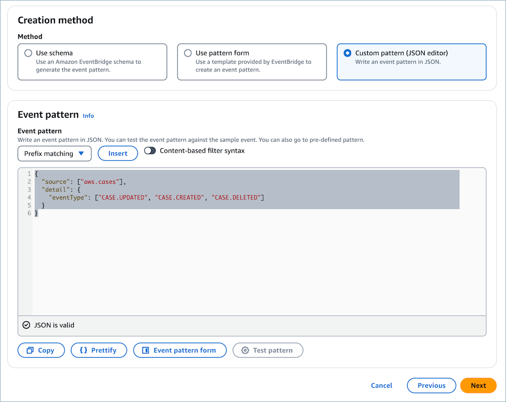Proceed with the Next button
The image size is (506, 402).
click(x=478, y=386)
